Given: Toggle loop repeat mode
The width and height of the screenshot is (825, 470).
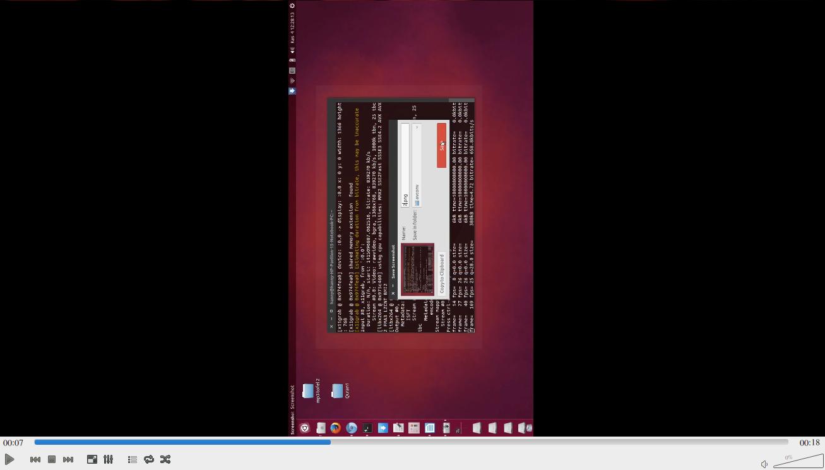Looking at the screenshot, I should tap(149, 459).
